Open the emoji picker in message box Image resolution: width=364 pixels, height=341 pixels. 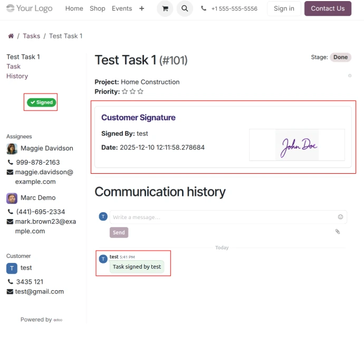click(340, 217)
